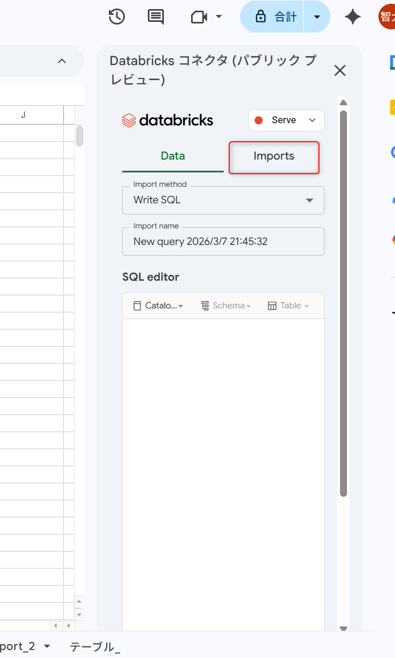This screenshot has height=658, width=395.
Task: Collapse the header with the up chevron
Action: point(62,61)
